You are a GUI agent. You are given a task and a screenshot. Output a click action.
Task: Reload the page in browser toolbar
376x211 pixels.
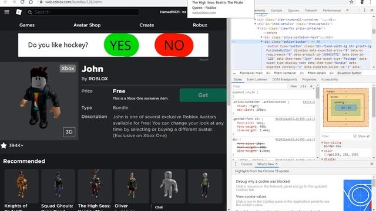point(22,2)
